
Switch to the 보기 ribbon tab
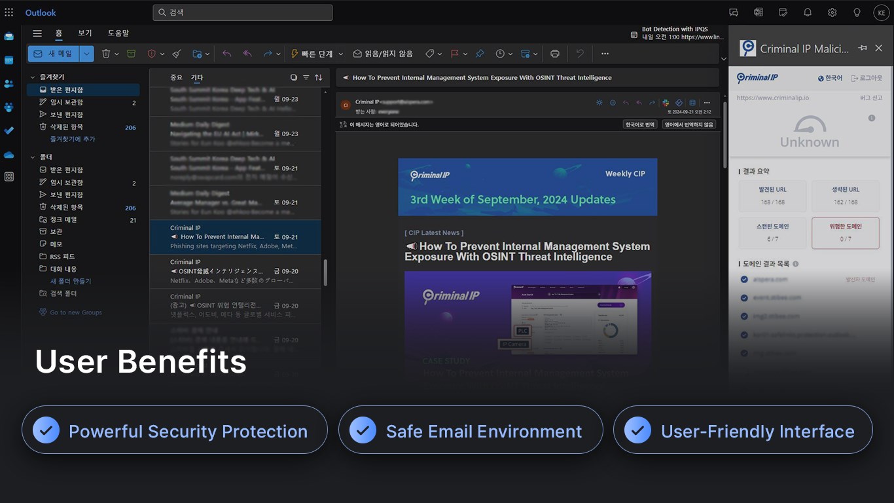coord(85,33)
